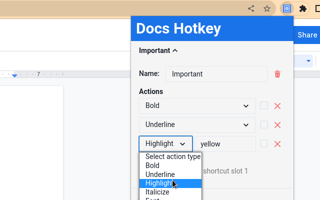Image resolution: width=320 pixels, height=200 pixels.
Task: Click the Actions heading label
Action: (151, 91)
